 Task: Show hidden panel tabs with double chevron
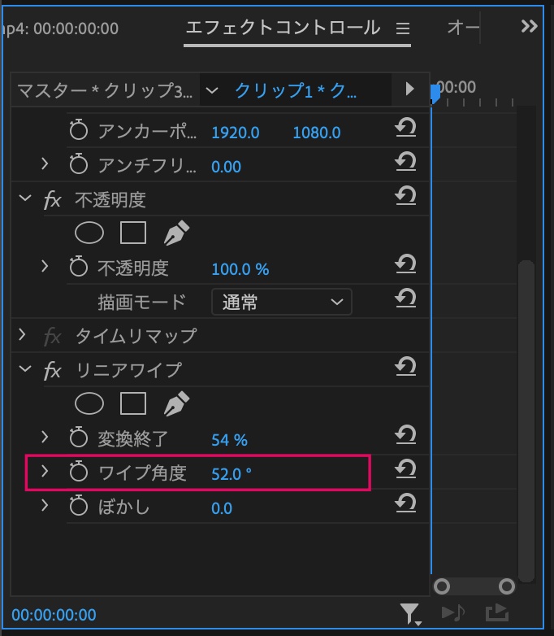(529, 26)
